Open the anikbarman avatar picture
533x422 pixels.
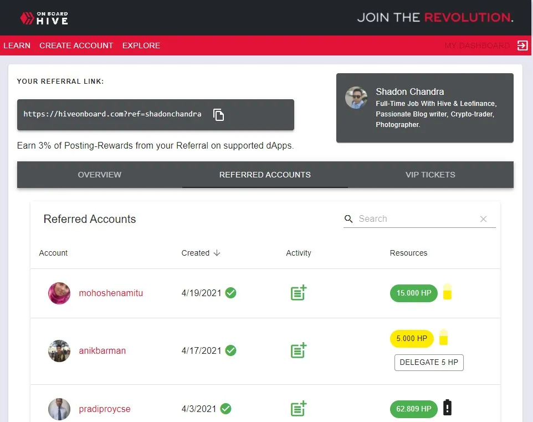(59, 350)
